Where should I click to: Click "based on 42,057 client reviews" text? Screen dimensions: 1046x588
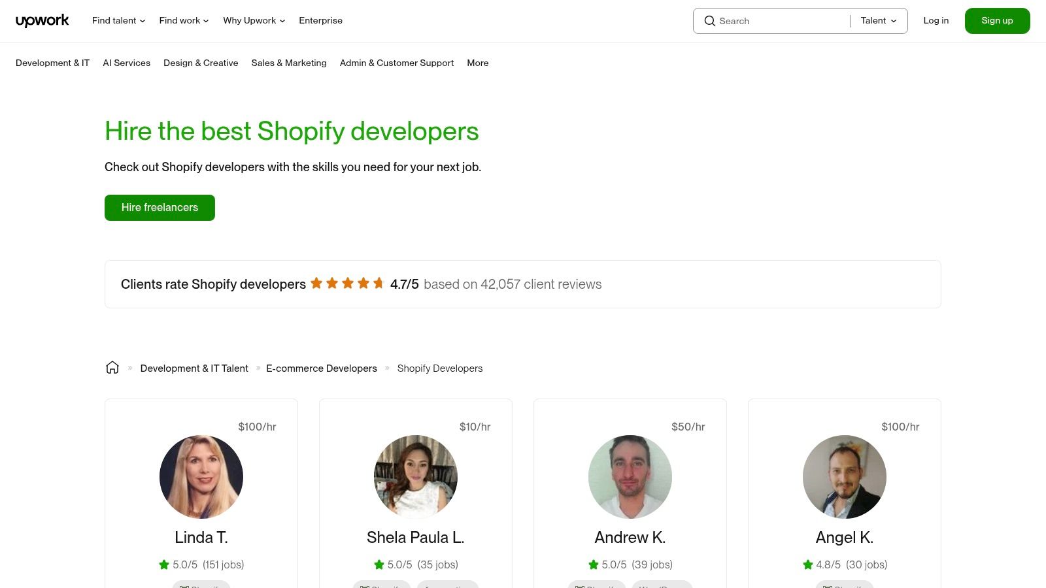[x=513, y=284]
